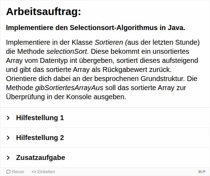
Task: Open the Hilfestellung 2 panel title
Action: (40, 138)
